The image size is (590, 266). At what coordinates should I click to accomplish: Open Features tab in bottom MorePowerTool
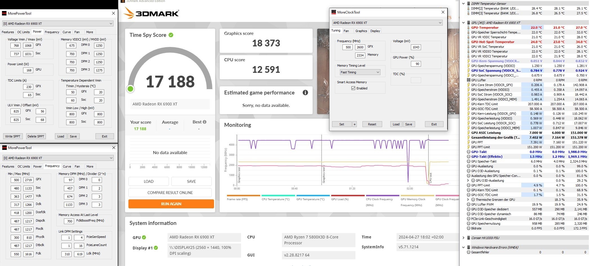pyautogui.click(x=8, y=166)
